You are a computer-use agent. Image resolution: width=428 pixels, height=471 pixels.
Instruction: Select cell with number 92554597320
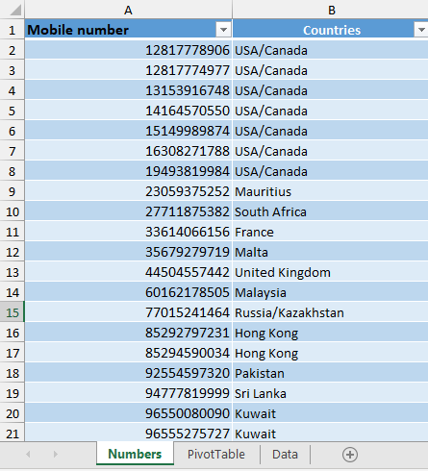[128, 373]
